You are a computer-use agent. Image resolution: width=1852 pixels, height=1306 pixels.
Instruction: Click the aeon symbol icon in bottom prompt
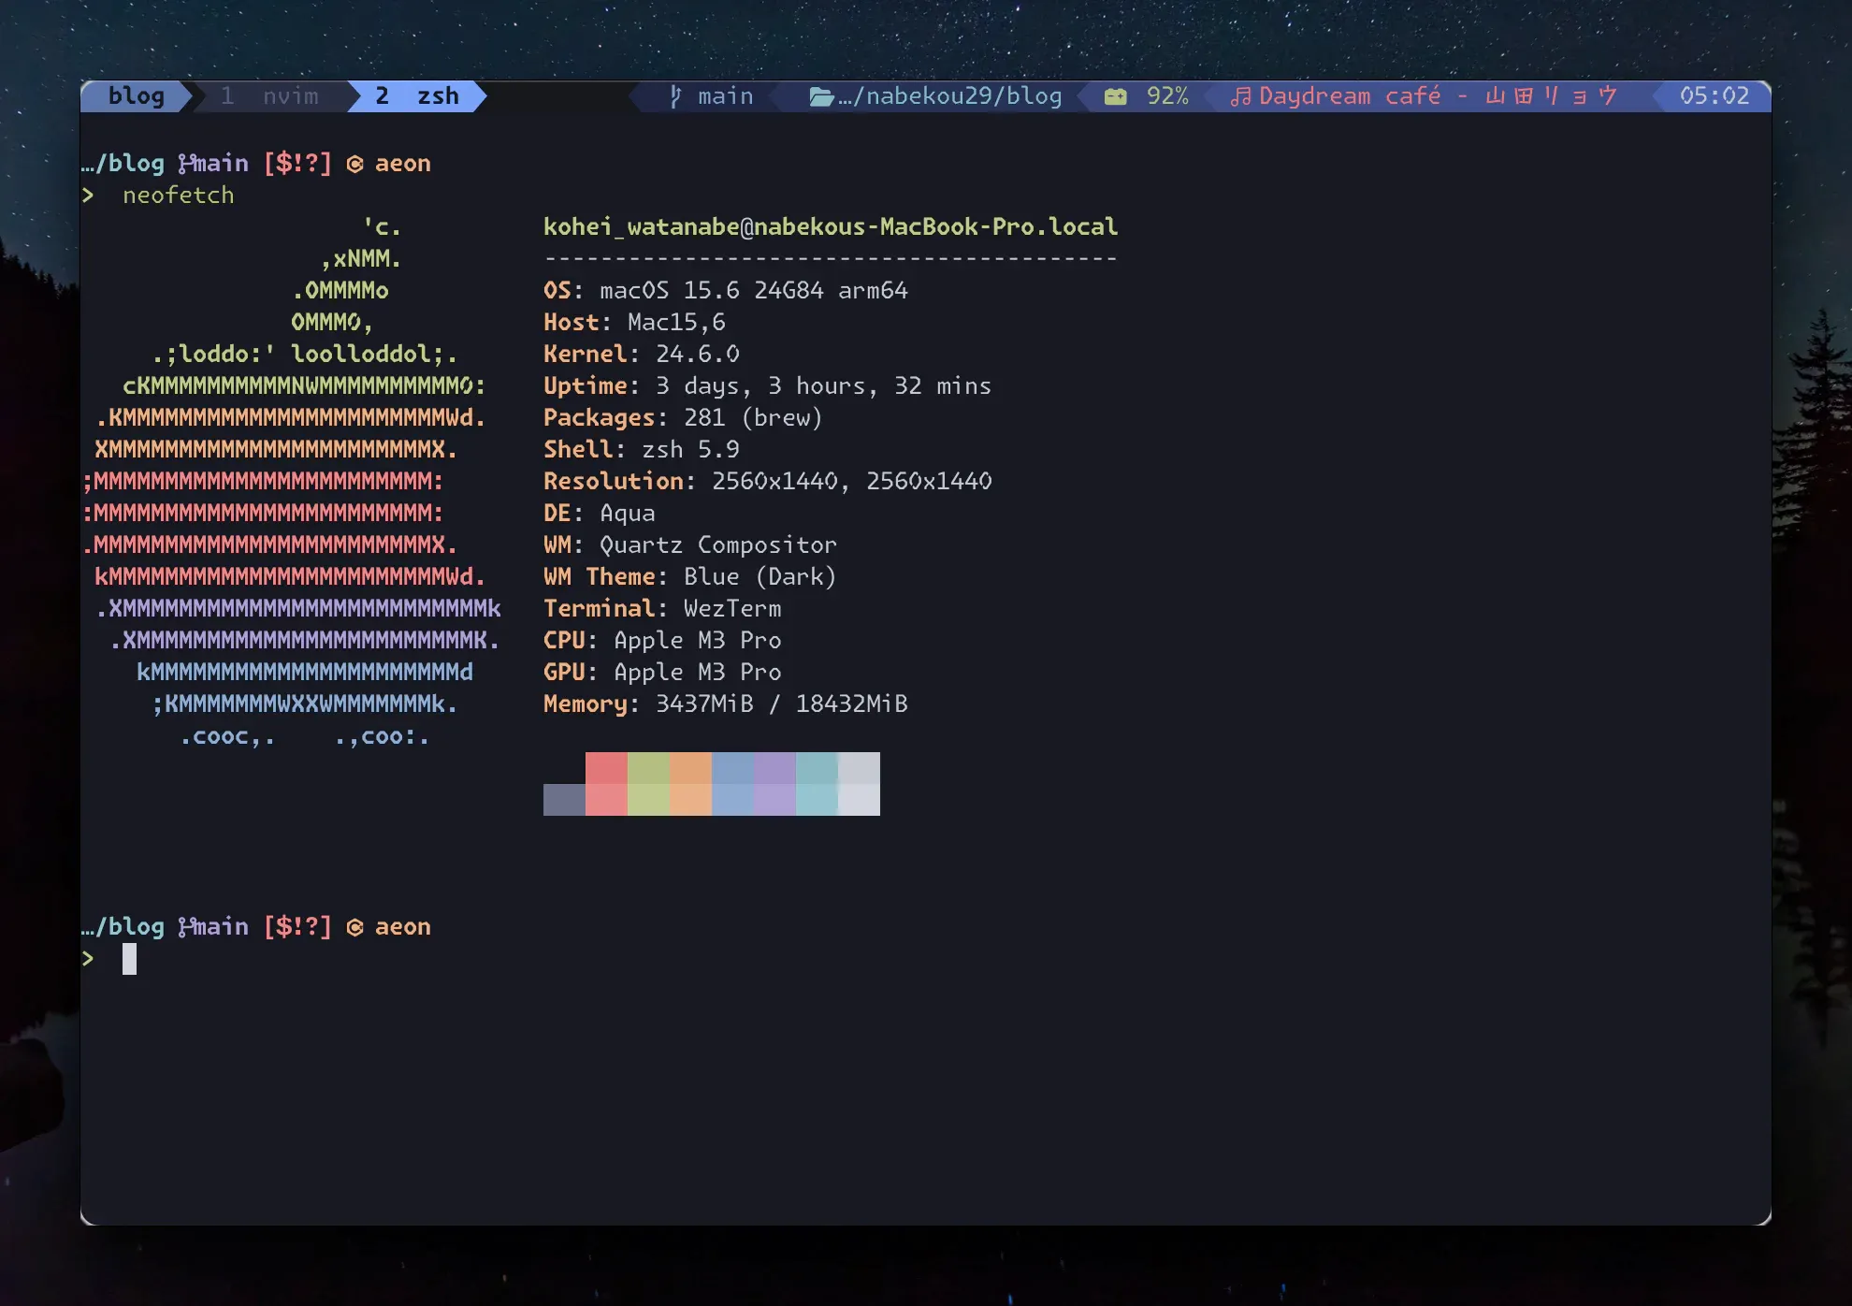point(354,927)
